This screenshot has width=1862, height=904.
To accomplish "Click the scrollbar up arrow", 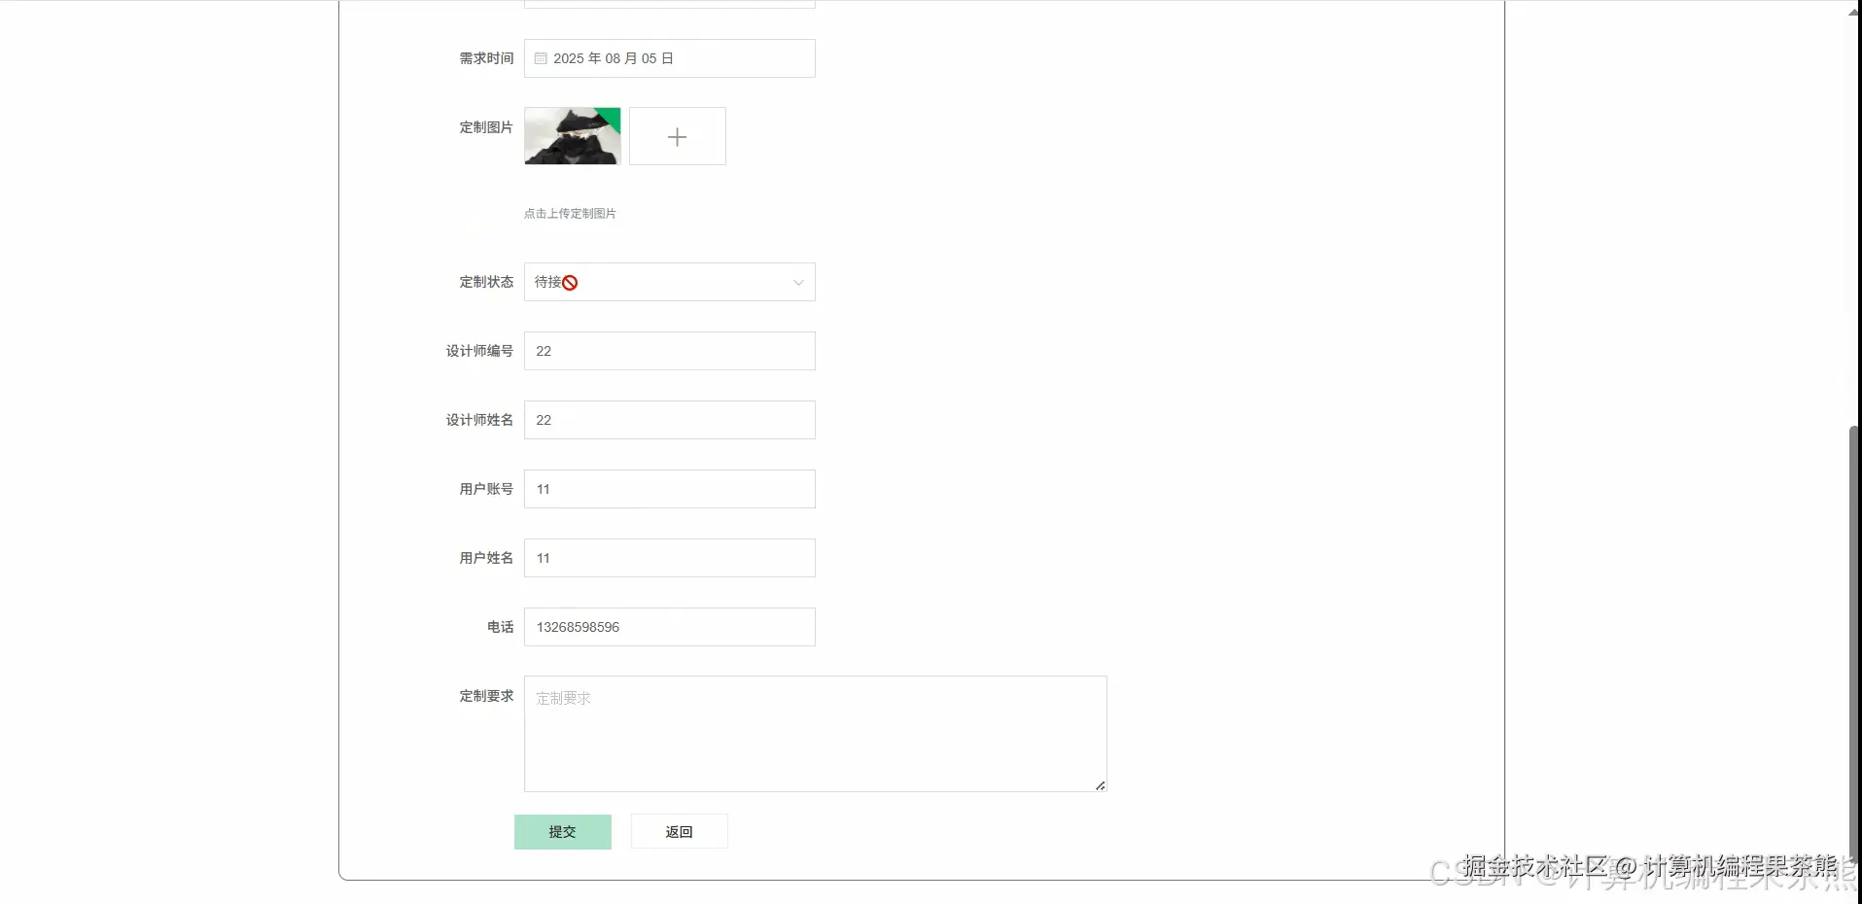I will point(1850,12).
